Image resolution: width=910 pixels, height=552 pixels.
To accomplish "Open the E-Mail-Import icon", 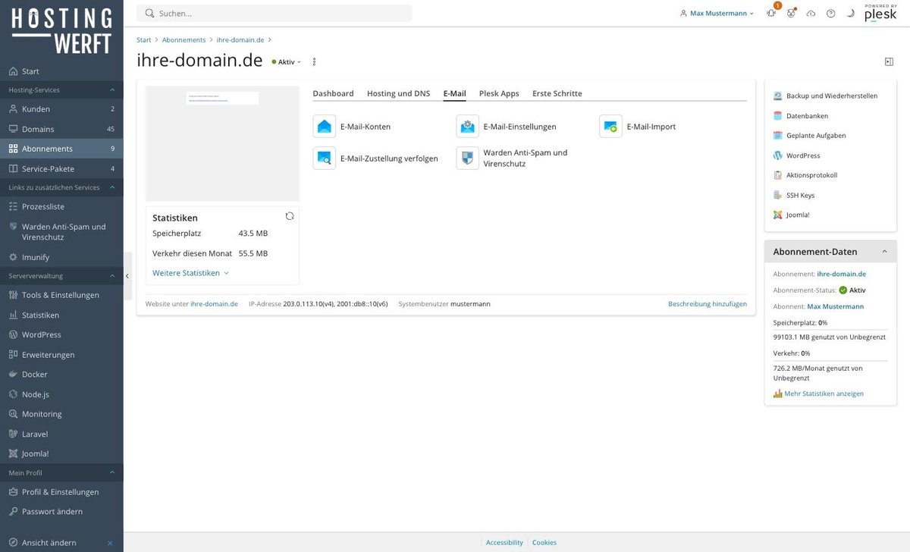I will click(x=610, y=127).
